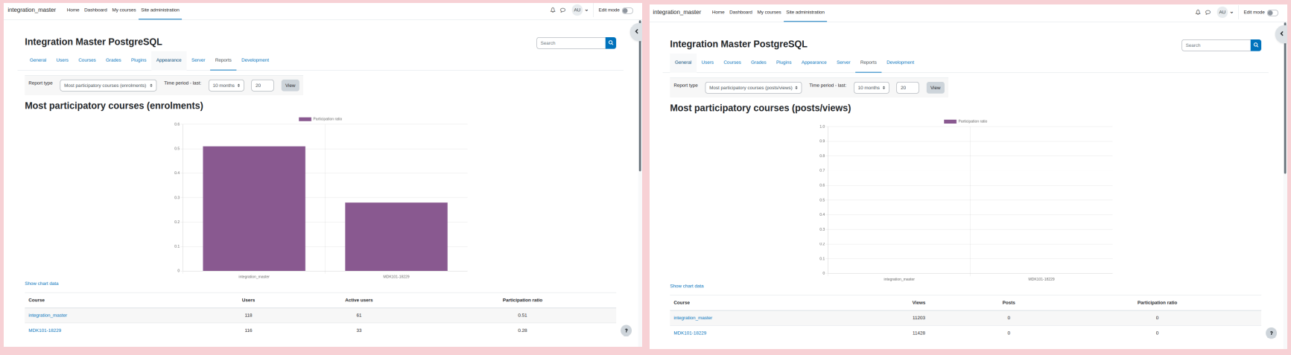Screen dimensions: 1291x355
Task: Switch to Users tab in left window
Action: (x=63, y=60)
